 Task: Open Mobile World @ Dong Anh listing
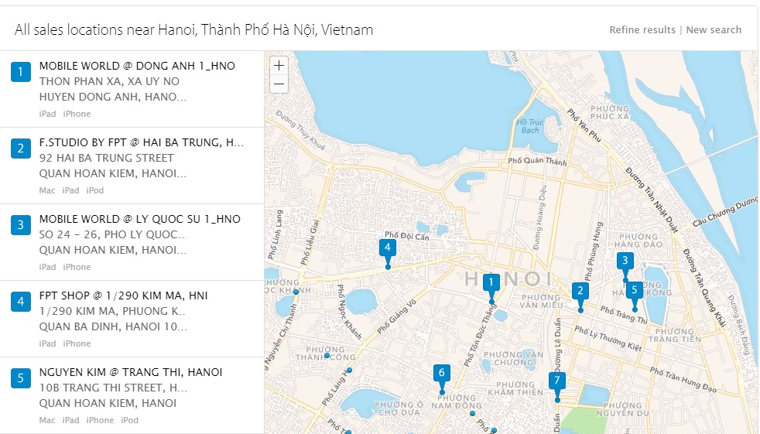[137, 67]
